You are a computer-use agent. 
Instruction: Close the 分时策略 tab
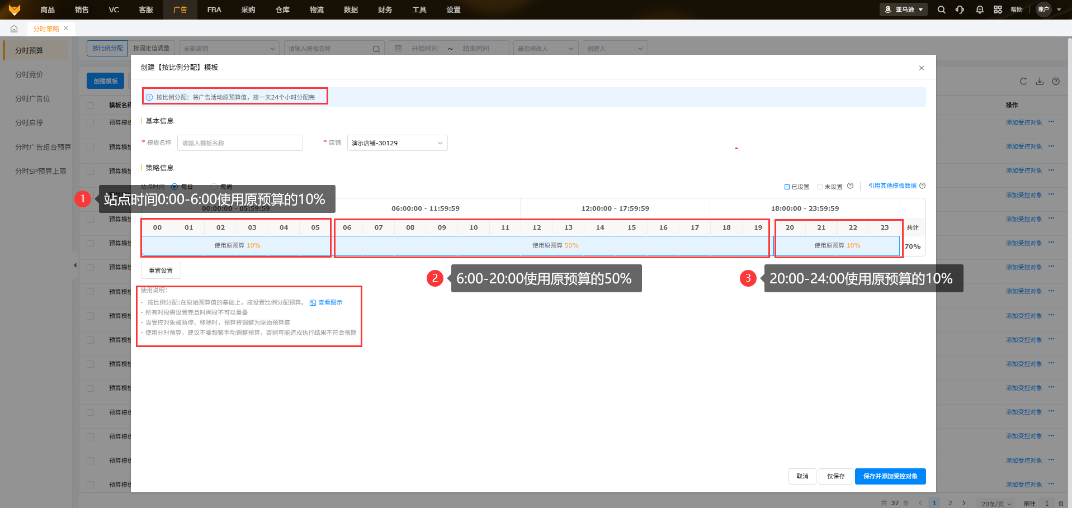point(66,28)
